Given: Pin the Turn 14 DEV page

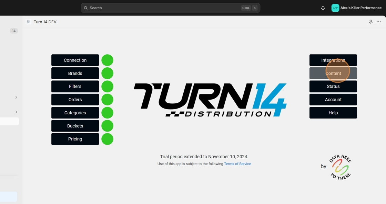Looking at the screenshot, I should tap(371, 22).
